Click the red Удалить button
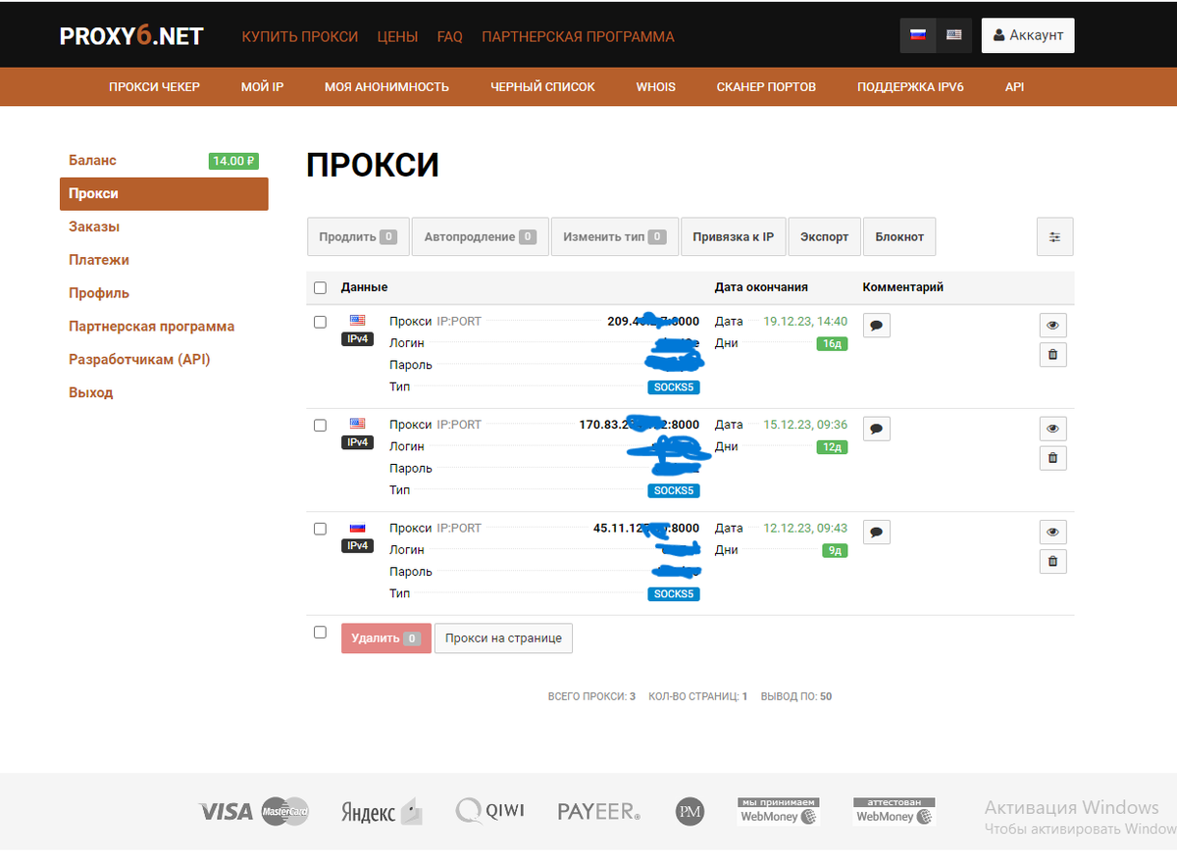 (385, 637)
